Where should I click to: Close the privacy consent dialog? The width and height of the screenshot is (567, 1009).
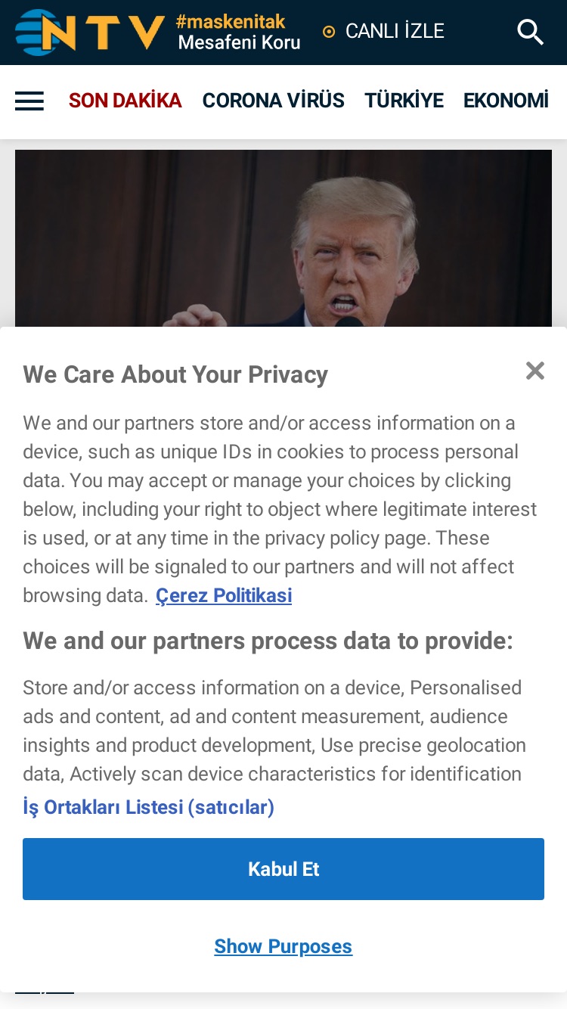(x=535, y=371)
